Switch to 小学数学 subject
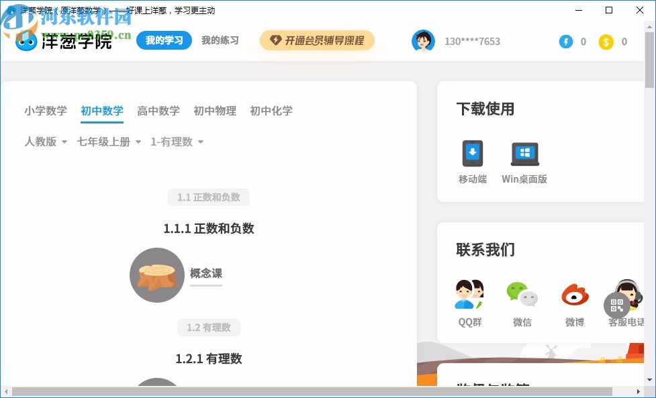 click(x=45, y=111)
